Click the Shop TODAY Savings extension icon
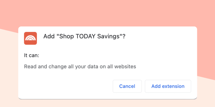215x107 pixels. tap(30, 38)
